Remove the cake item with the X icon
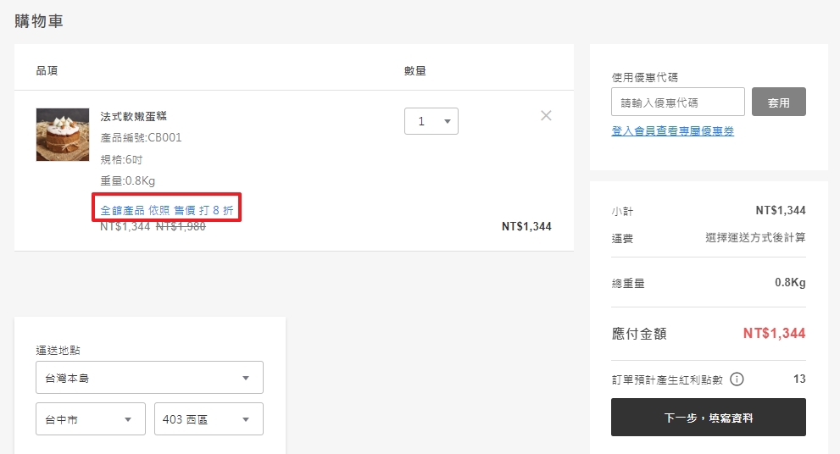The height and width of the screenshot is (454, 840). (x=546, y=115)
